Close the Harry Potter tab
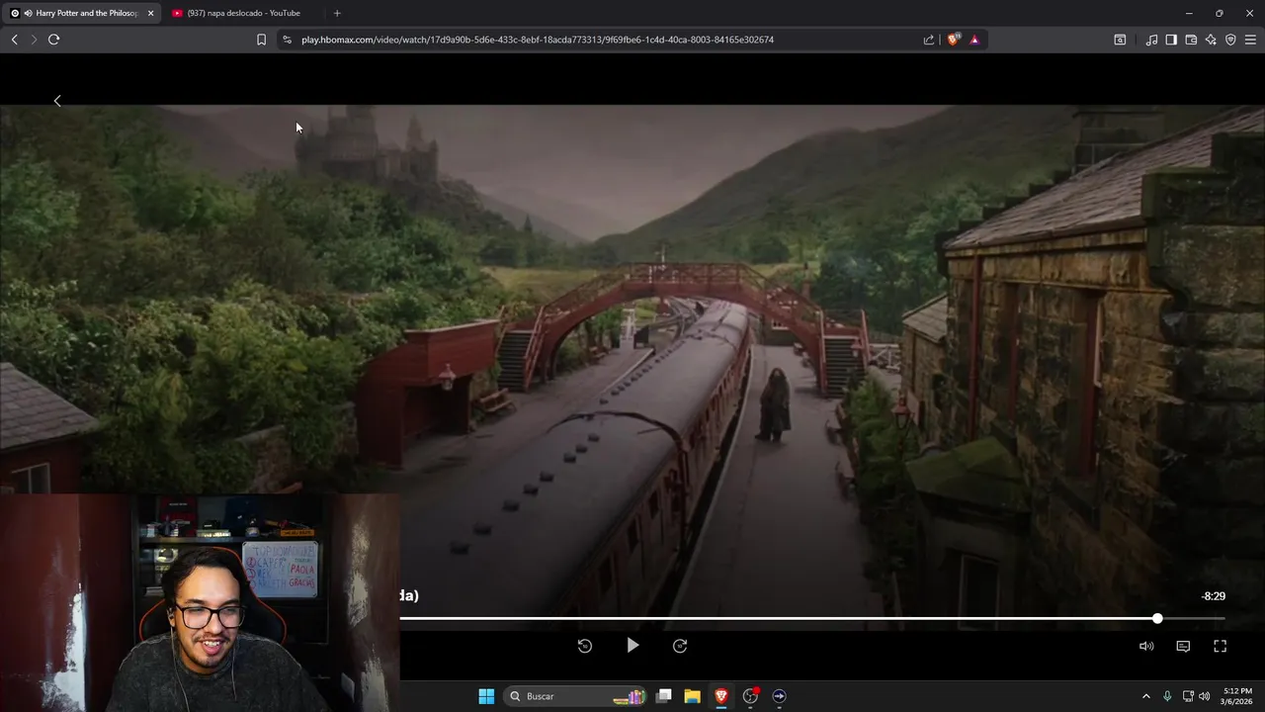 point(150,13)
